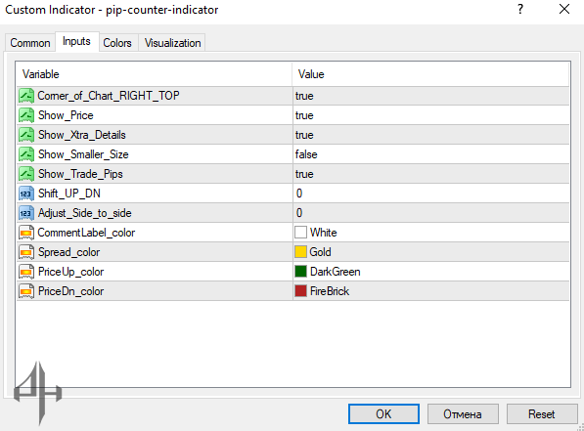Toggle the Show_Price true value

click(x=431, y=115)
